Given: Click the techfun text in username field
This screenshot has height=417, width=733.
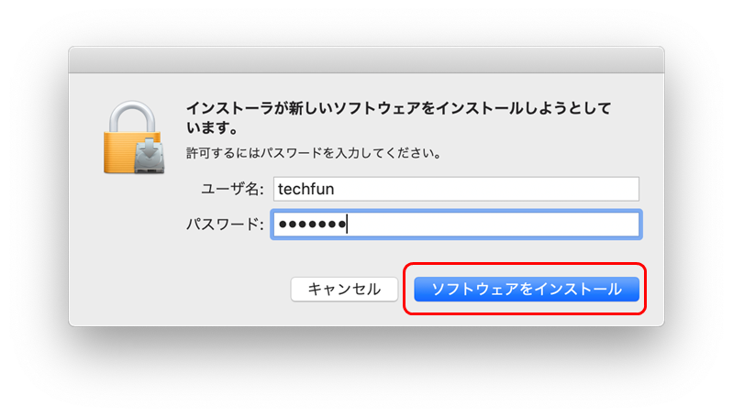Looking at the screenshot, I should point(306,189).
